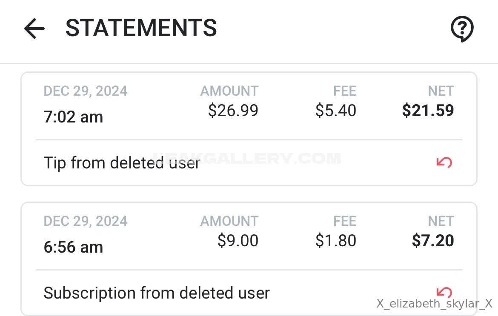498x316 pixels.
Task: Click the $21.59 net value
Action: pyautogui.click(x=428, y=111)
